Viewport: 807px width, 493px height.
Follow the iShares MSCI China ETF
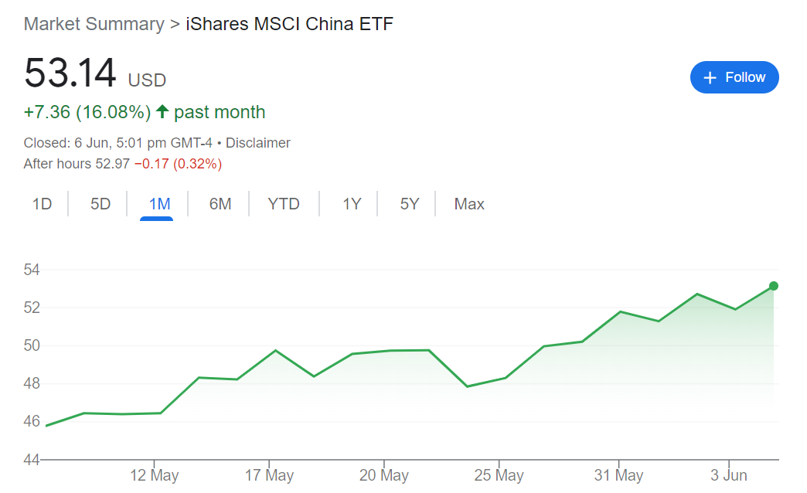pyautogui.click(x=734, y=77)
